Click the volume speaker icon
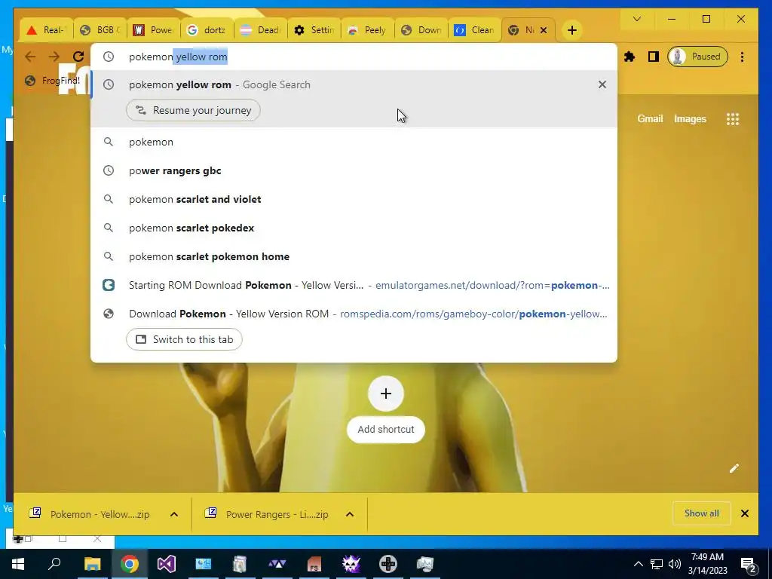Image resolution: width=772 pixels, height=579 pixels. [x=675, y=564]
